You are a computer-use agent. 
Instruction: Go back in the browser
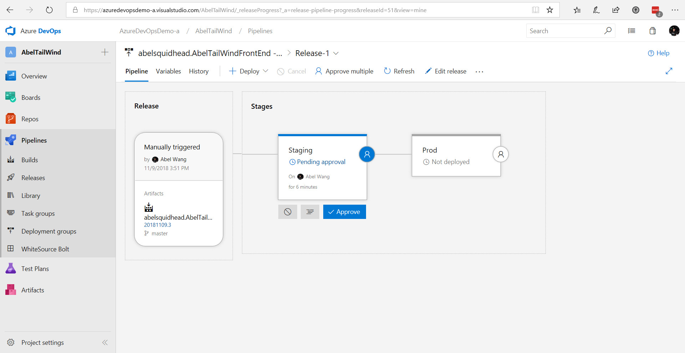pos(10,10)
